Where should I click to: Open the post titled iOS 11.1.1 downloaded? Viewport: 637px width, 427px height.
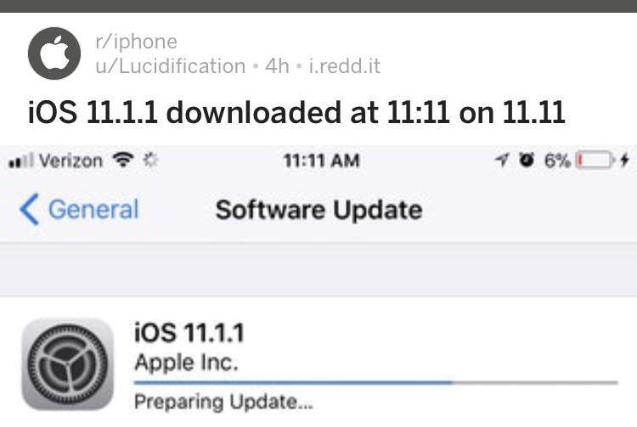coord(296,112)
